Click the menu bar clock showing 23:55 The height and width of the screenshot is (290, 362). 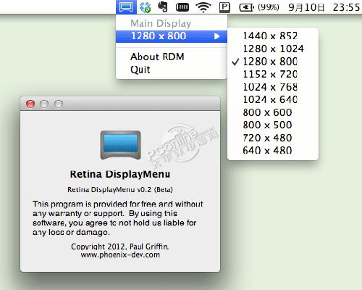tap(346, 7)
